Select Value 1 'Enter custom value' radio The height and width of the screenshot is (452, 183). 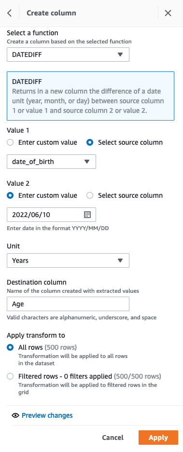pos(10,142)
